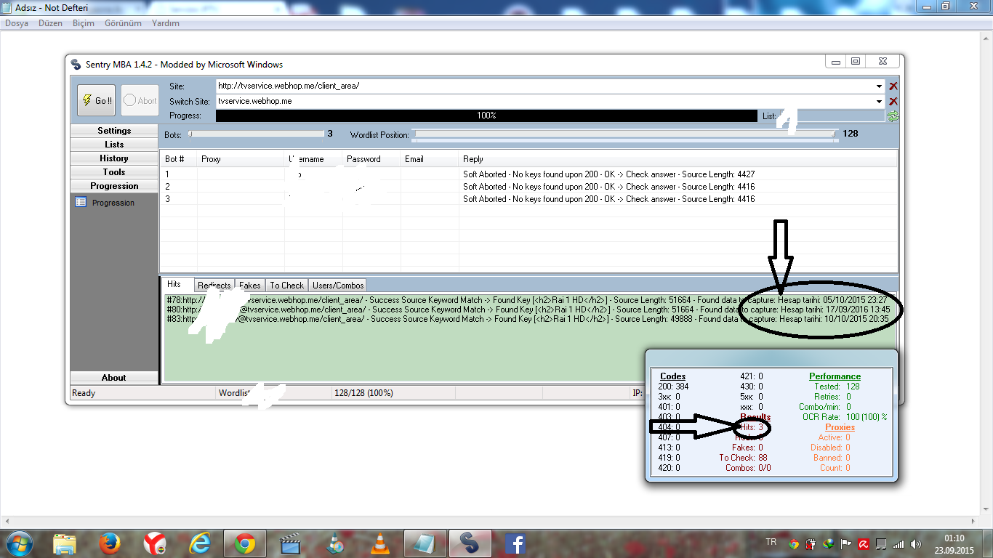Expand the Site URL dropdown

879,86
